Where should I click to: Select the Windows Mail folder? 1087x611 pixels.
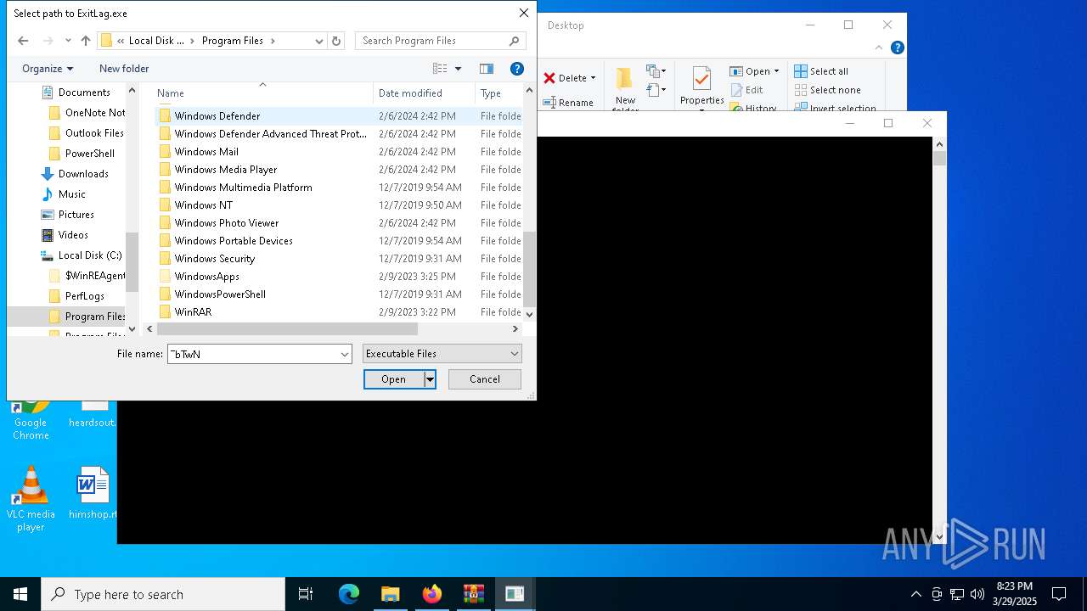(206, 152)
